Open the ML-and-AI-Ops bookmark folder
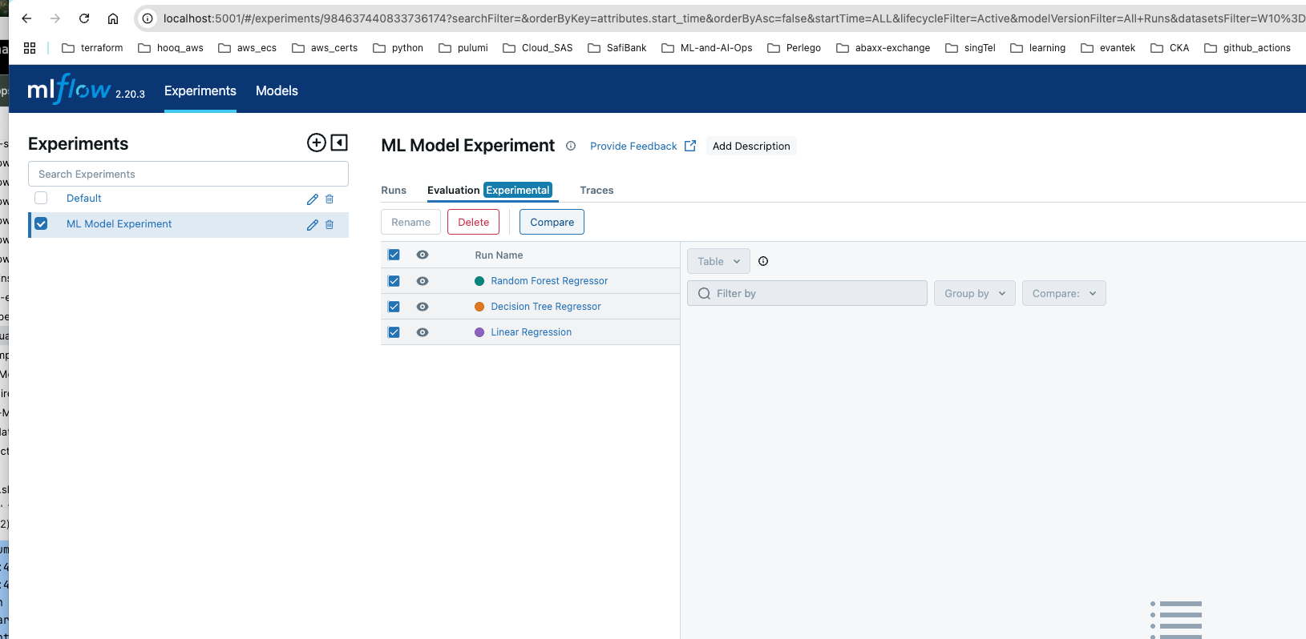This screenshot has height=639, width=1306. (707, 48)
